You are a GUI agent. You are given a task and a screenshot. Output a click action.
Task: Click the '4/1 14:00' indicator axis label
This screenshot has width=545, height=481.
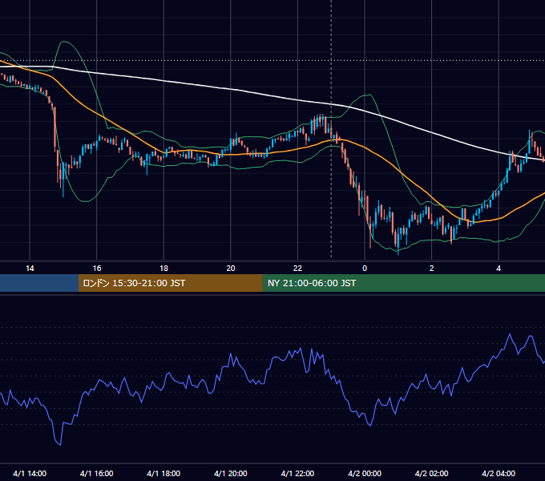pyautogui.click(x=30, y=473)
